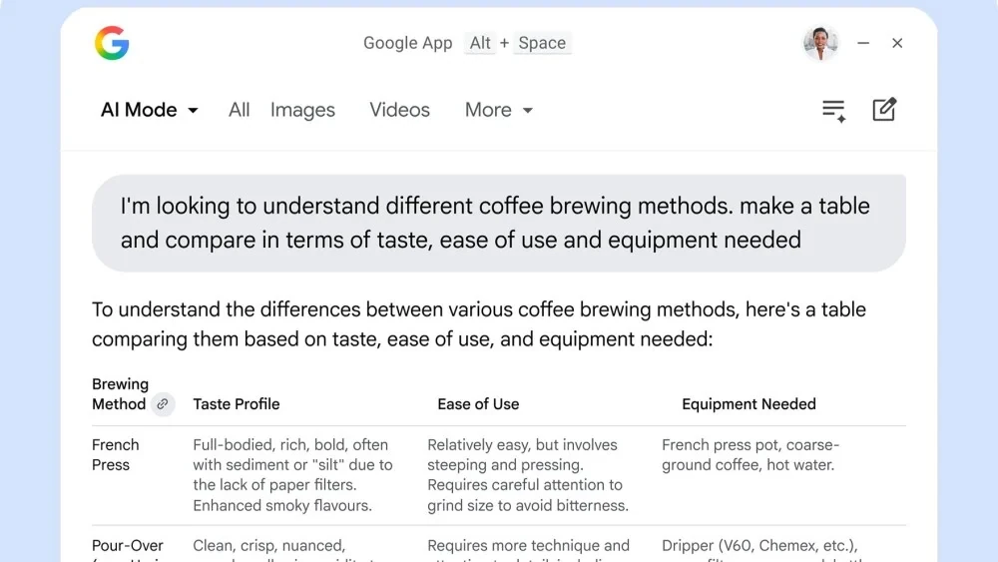Close the Google App window
Image resolution: width=998 pixels, height=562 pixels.
[x=897, y=43]
